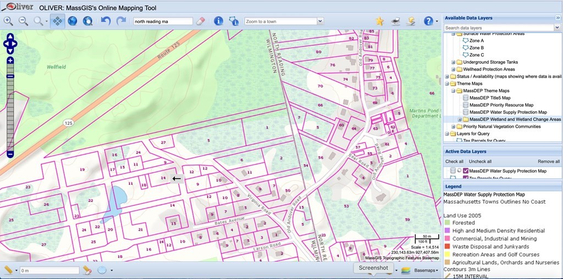Go back to previous map extent
This screenshot has width=563, height=279.
coord(106,21)
